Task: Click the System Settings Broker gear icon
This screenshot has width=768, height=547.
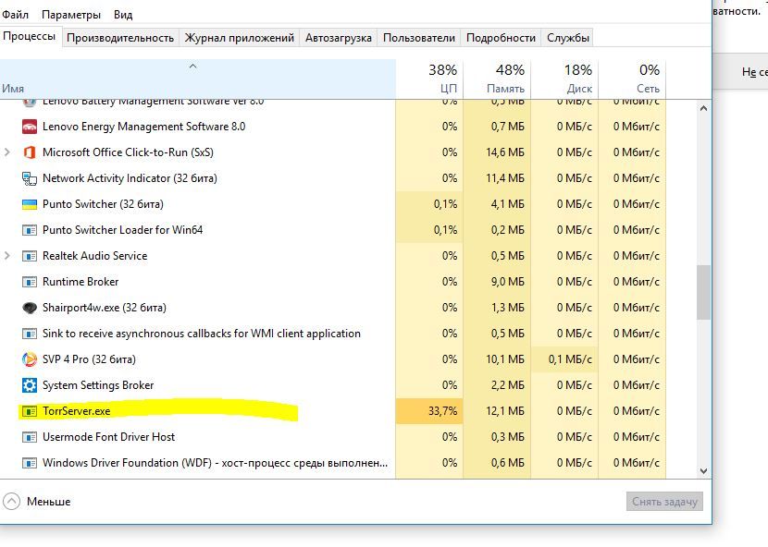Action: click(30, 385)
